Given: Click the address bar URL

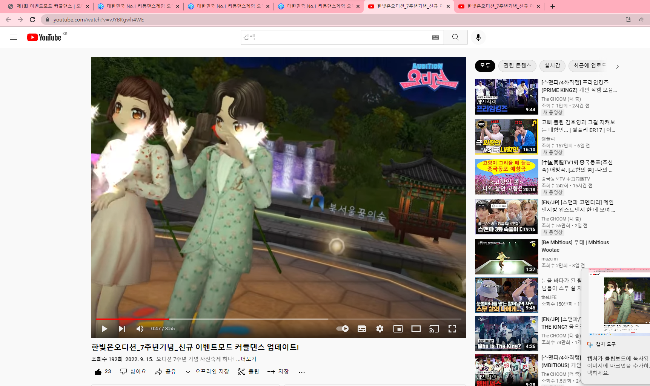Looking at the screenshot, I should coord(98,20).
